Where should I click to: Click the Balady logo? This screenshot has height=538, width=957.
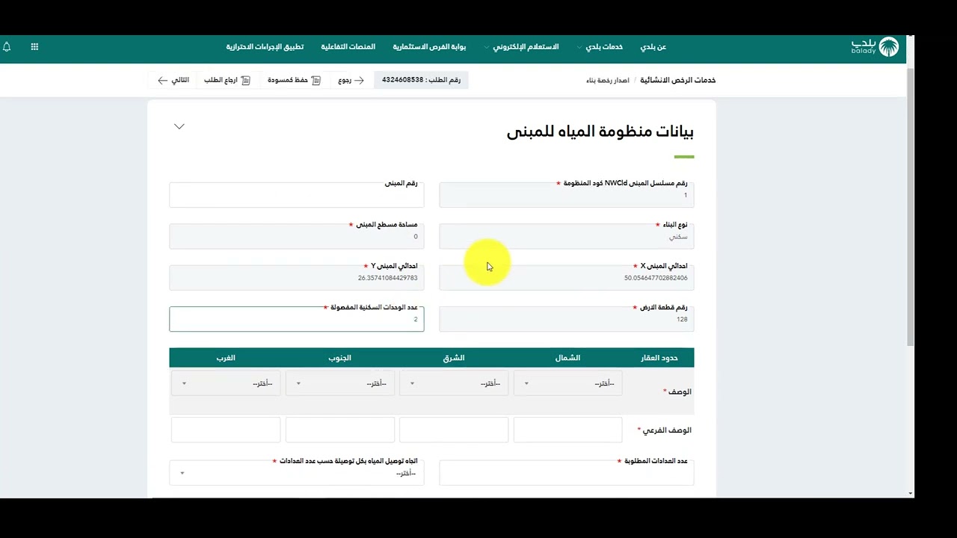[x=875, y=47]
